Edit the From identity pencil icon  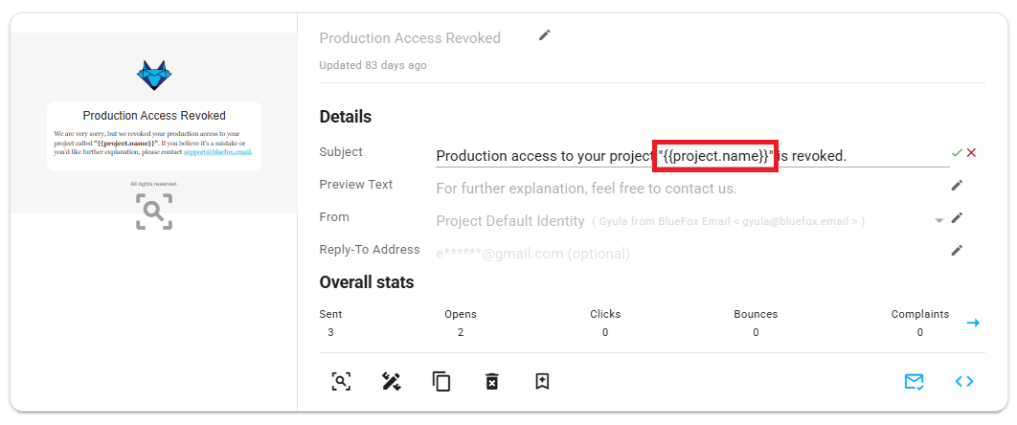[x=957, y=217]
